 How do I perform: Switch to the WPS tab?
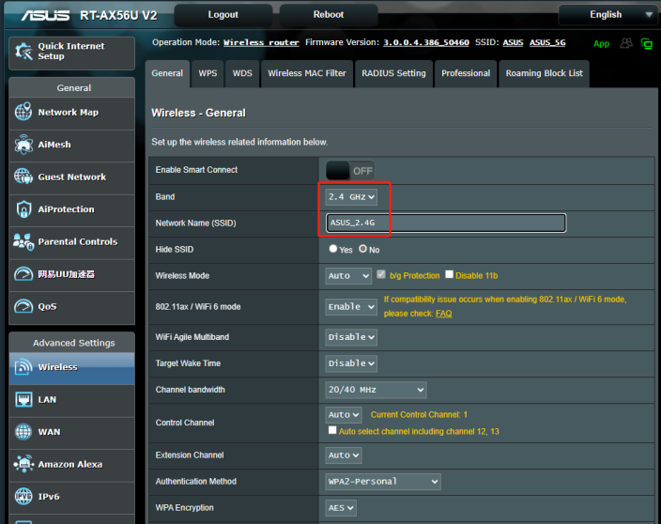pos(208,73)
